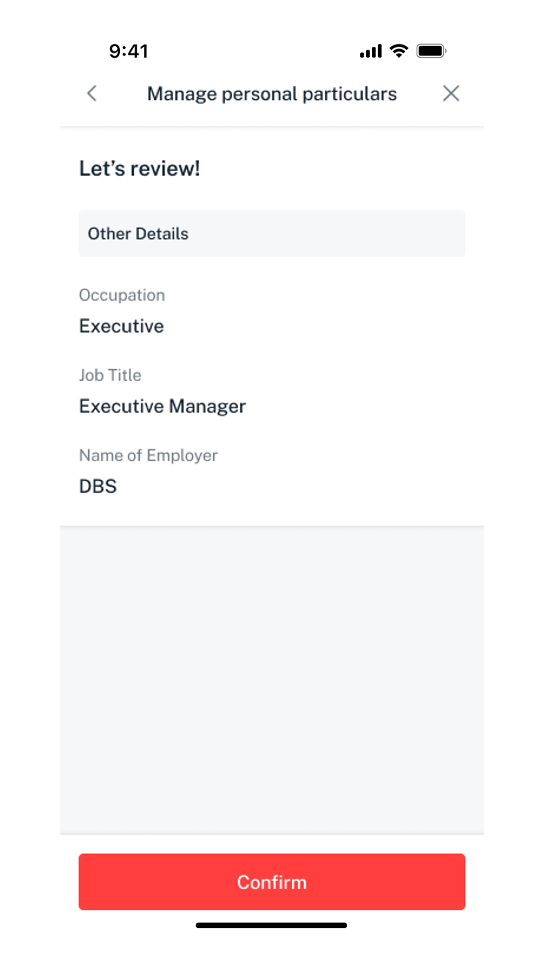544x980 pixels.
Task: Click the cellular signal strength icon
Action: 371,51
